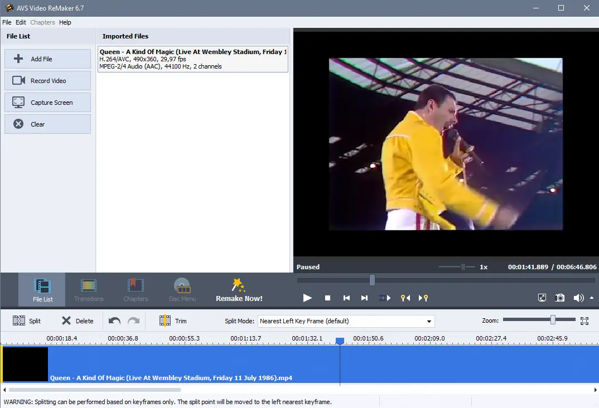The image size is (599, 408).
Task: Adjust the playback speed slider
Action: pyautogui.click(x=463, y=267)
